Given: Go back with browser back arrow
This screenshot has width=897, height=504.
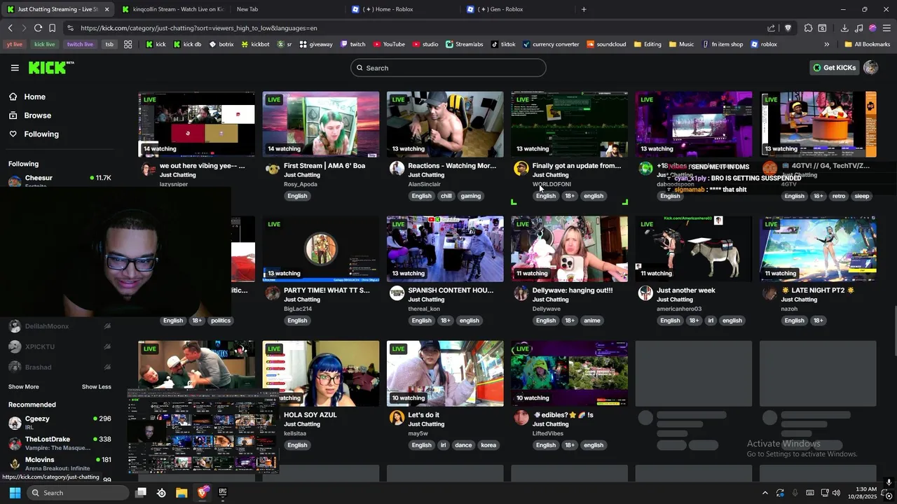Looking at the screenshot, I should 10,28.
